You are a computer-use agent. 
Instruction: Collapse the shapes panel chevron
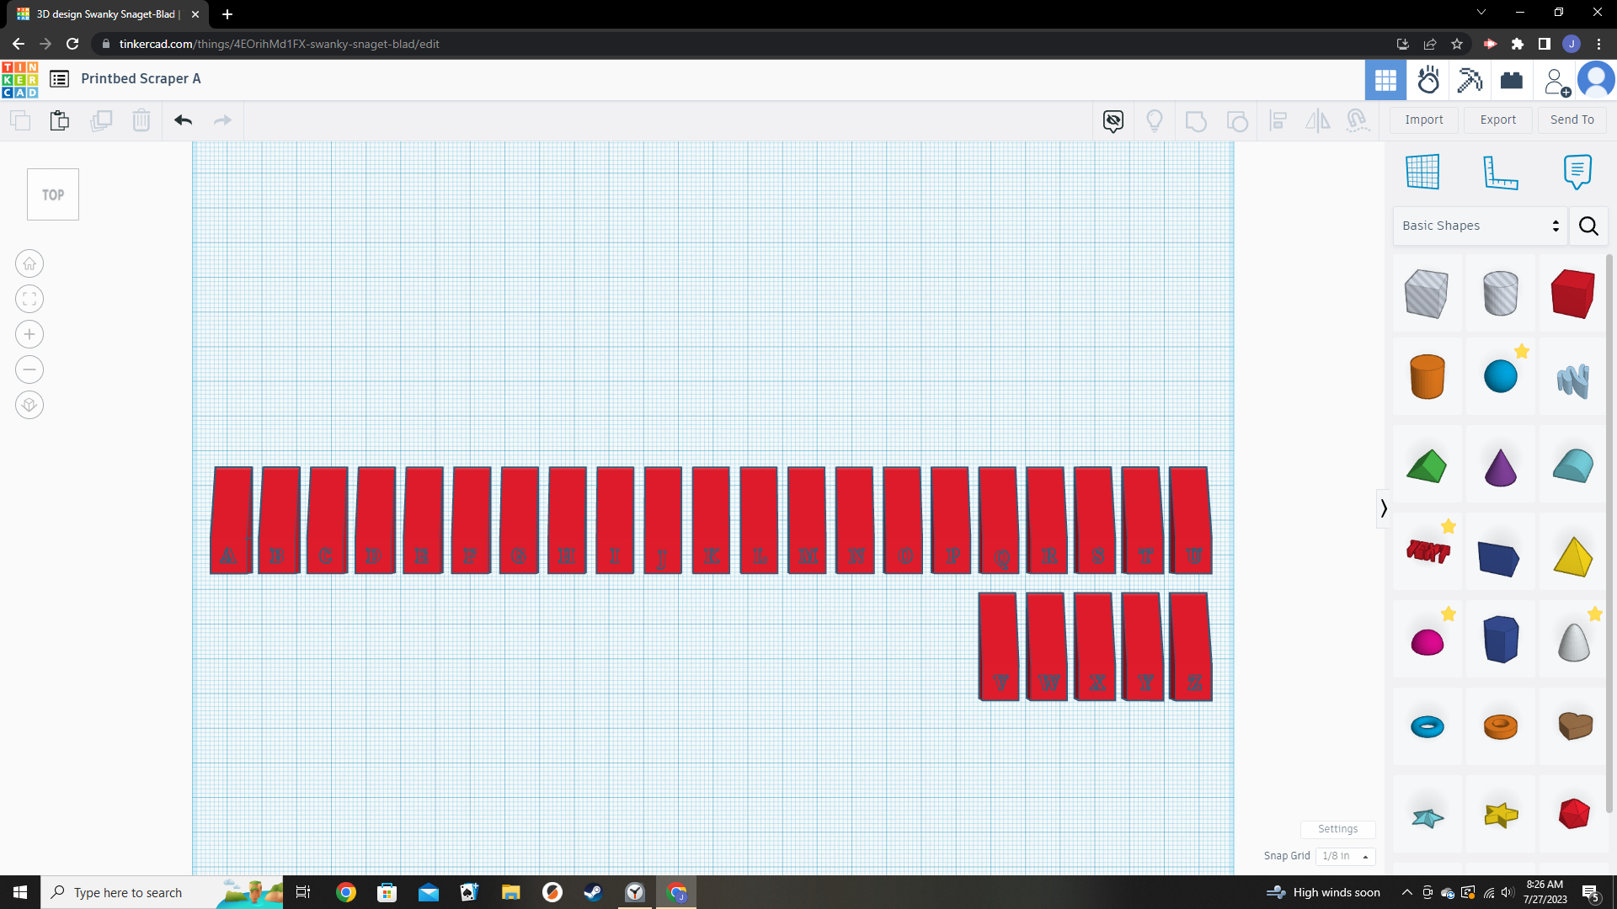[1383, 508]
